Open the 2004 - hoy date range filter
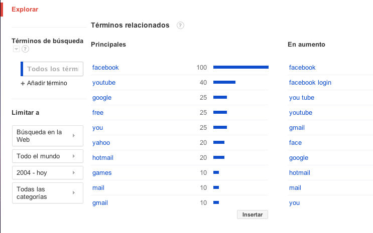The image size is (373, 233). (47, 172)
